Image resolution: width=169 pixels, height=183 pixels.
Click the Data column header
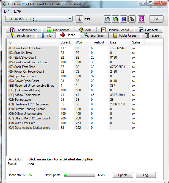pos(119,42)
